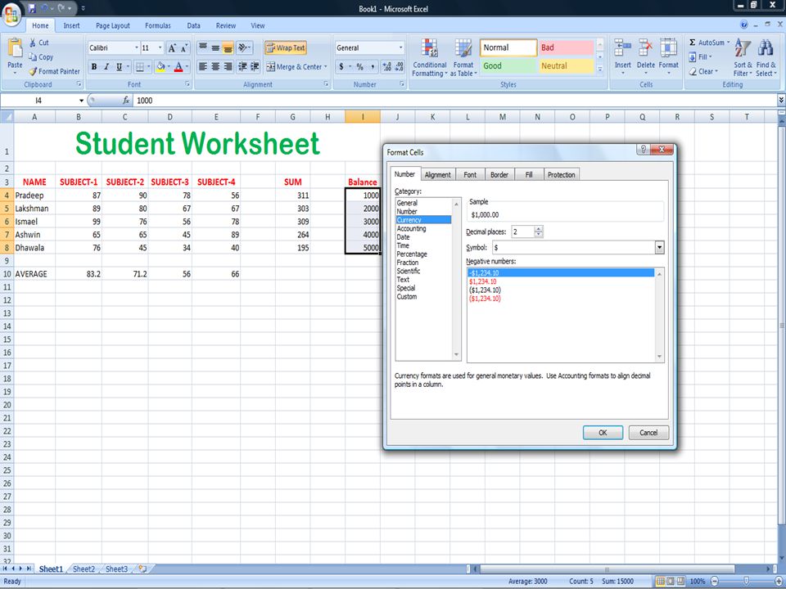
Task: Click the Cut scissors icon
Action: coord(33,43)
